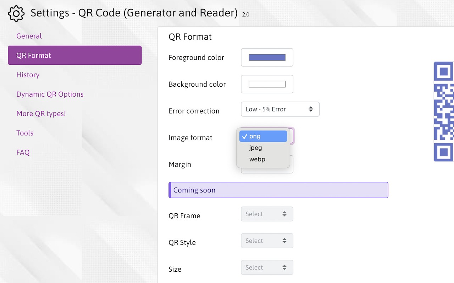The height and width of the screenshot is (283, 454).
Task: Click the QR Style label
Action: click(182, 243)
